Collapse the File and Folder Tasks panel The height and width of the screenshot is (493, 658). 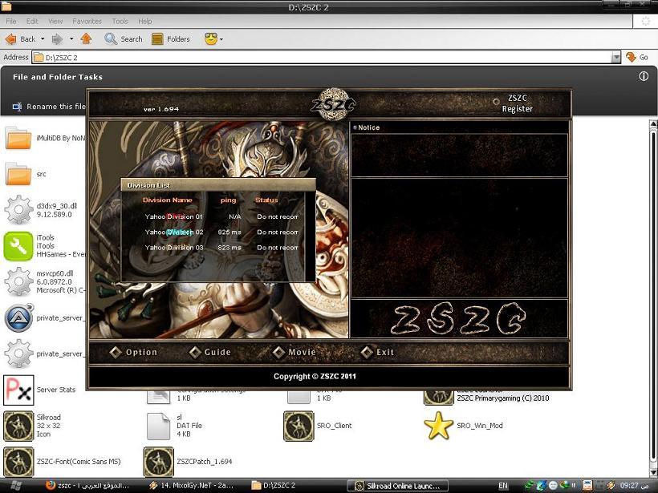pos(644,76)
